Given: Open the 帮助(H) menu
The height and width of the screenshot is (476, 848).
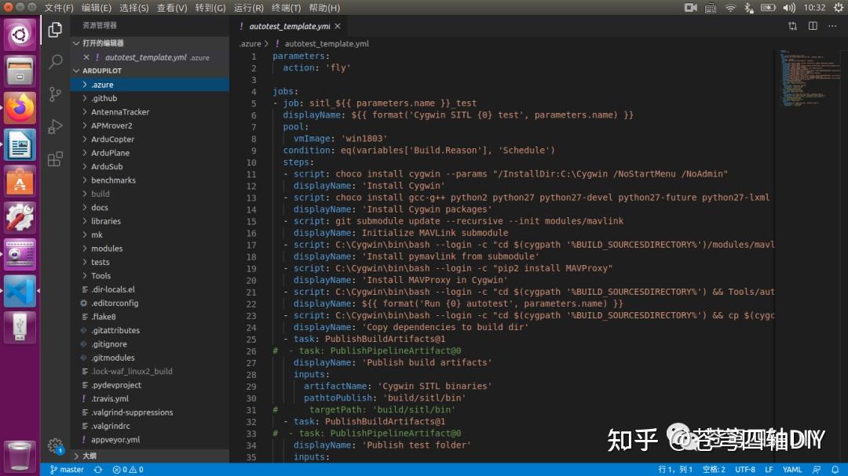Looking at the screenshot, I should (324, 8).
